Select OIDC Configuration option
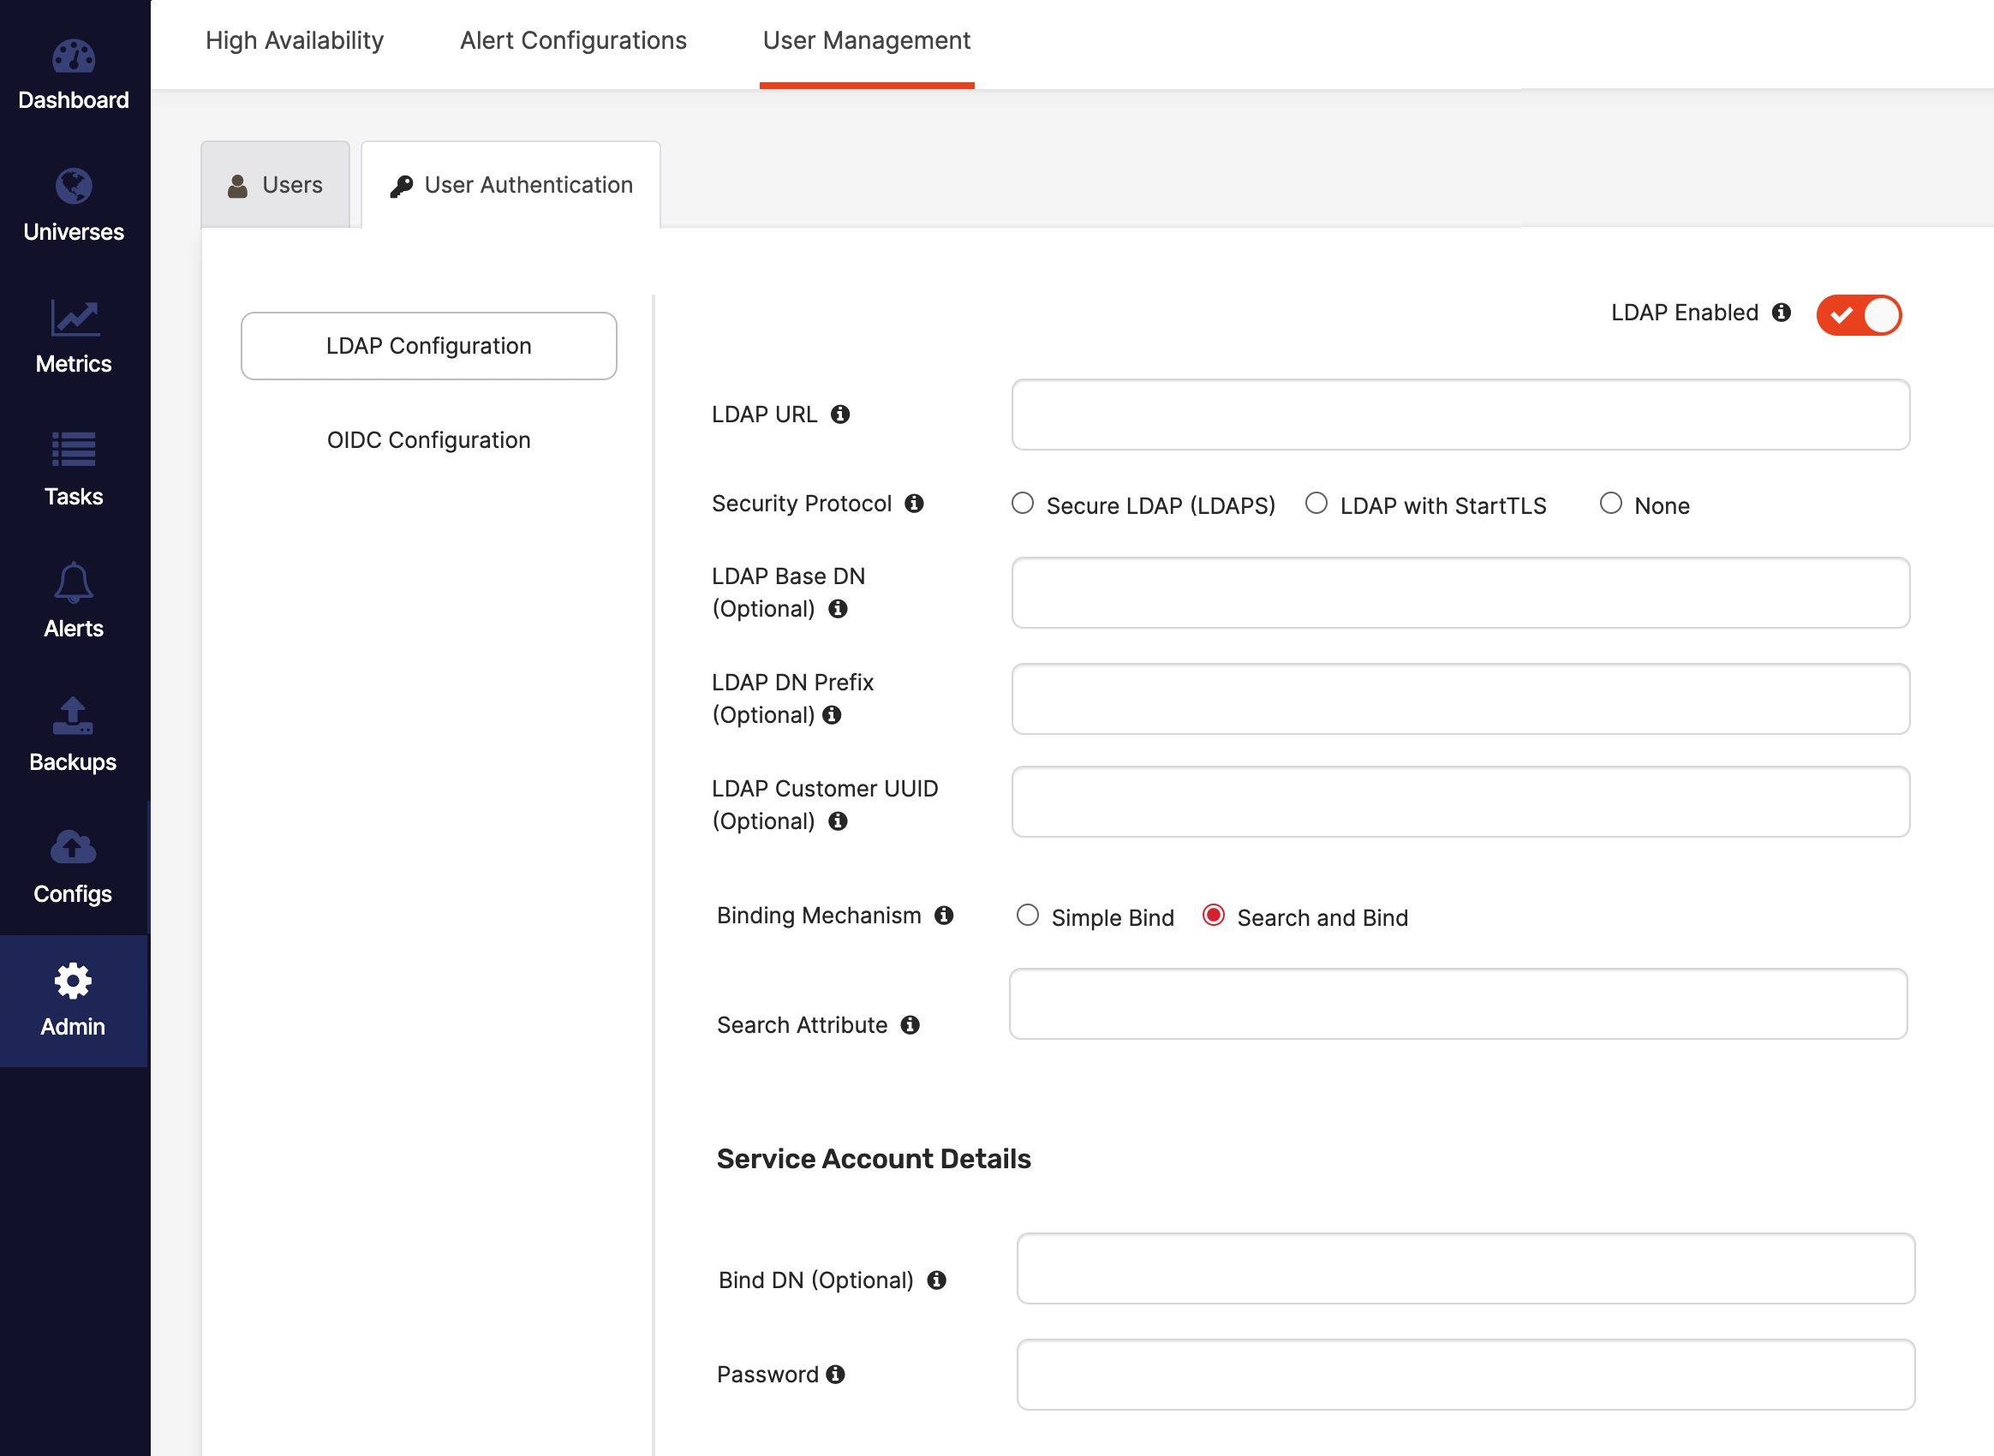The width and height of the screenshot is (1994, 1456). [428, 439]
